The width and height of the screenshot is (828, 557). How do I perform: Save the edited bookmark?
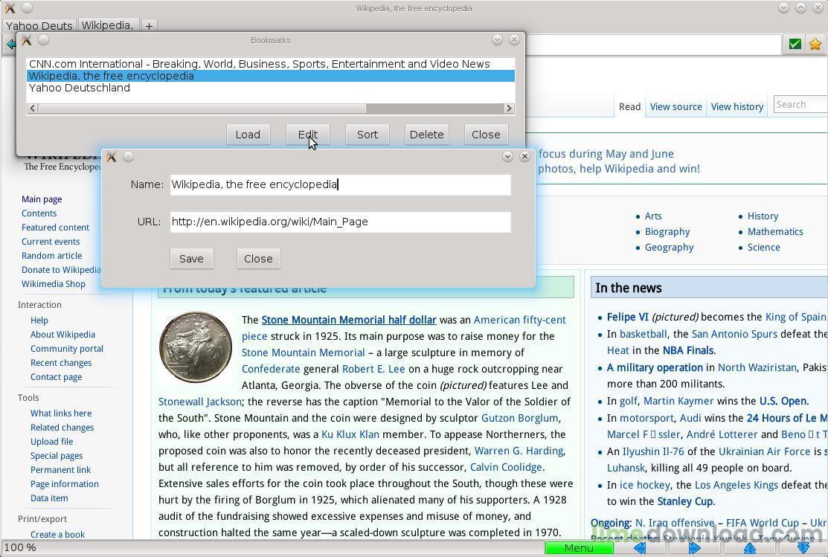point(191,259)
